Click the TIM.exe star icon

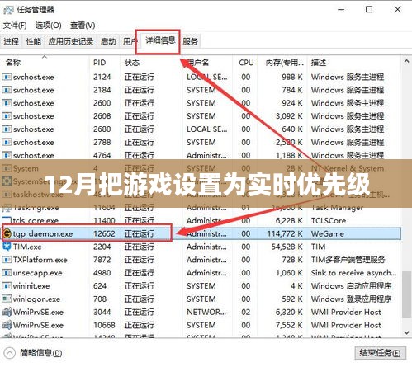tap(7, 247)
